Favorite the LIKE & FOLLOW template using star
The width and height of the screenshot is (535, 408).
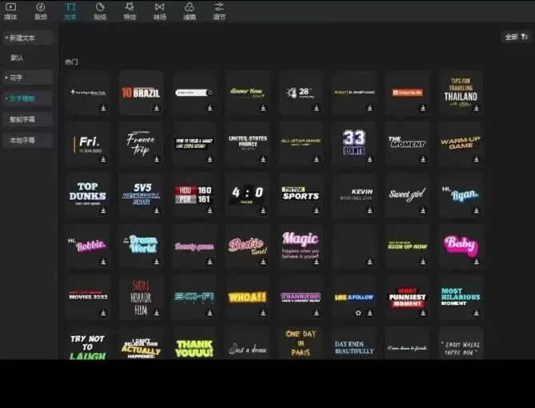(x=358, y=313)
